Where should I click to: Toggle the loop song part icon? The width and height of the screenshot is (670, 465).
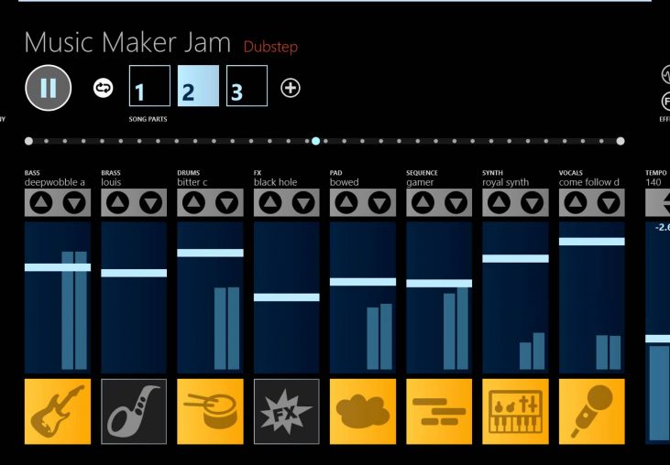tap(103, 88)
